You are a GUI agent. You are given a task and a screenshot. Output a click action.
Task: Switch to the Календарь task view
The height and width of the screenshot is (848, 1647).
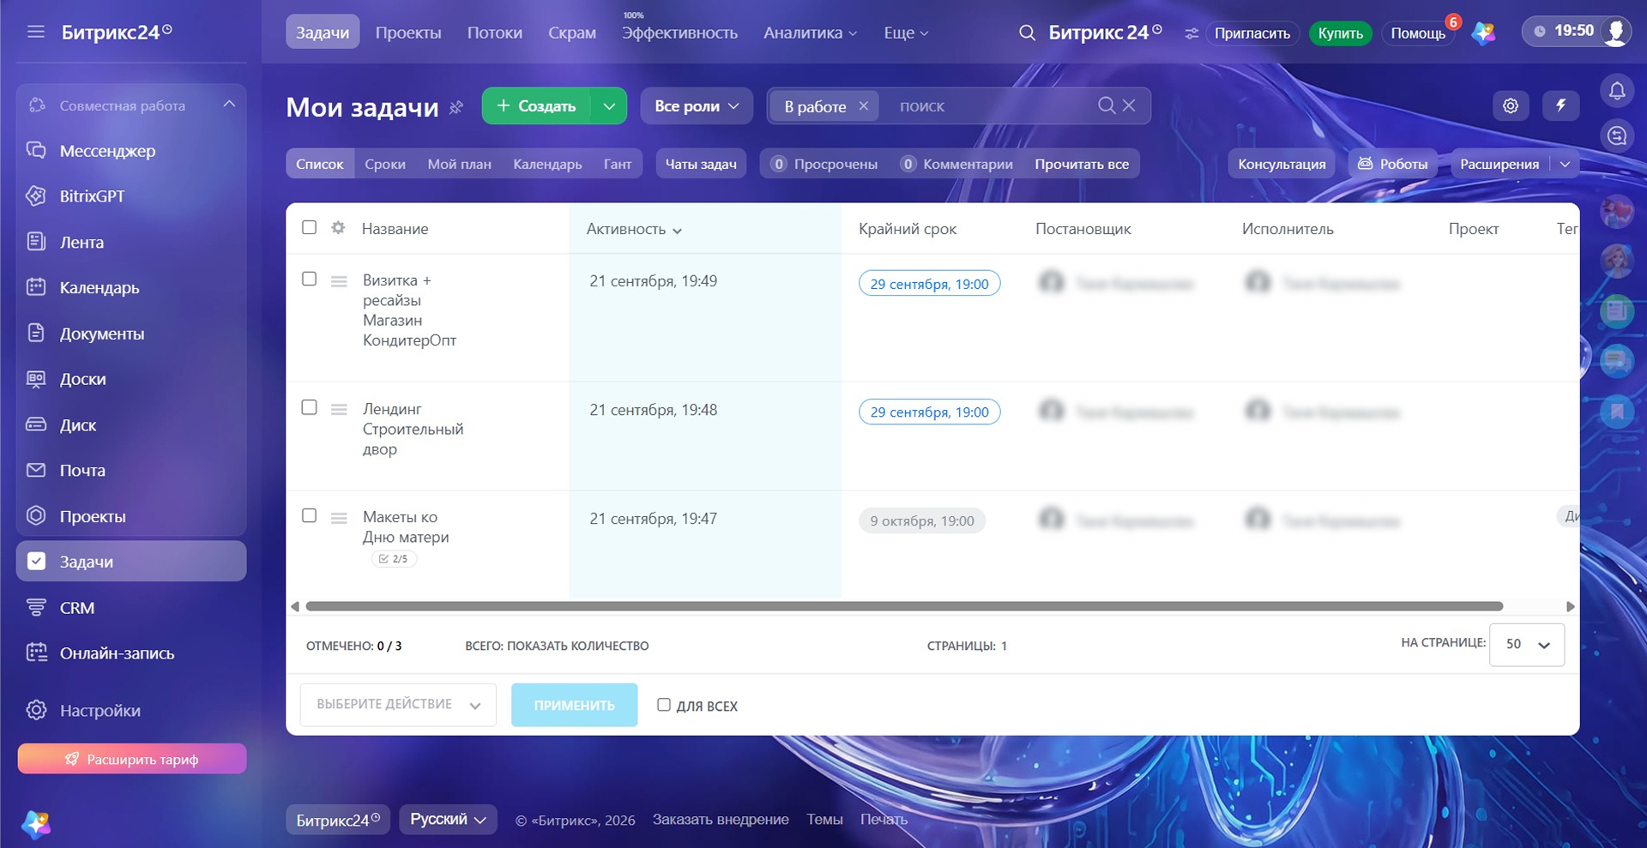click(547, 164)
